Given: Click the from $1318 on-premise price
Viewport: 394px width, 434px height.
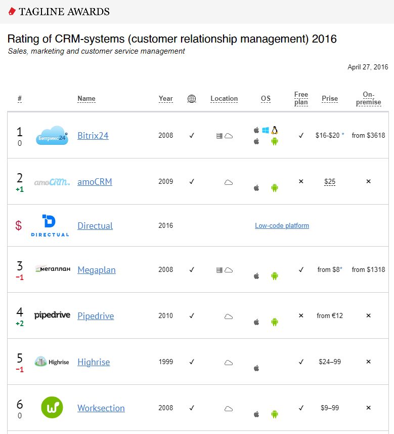Looking at the screenshot, I should pos(369,269).
